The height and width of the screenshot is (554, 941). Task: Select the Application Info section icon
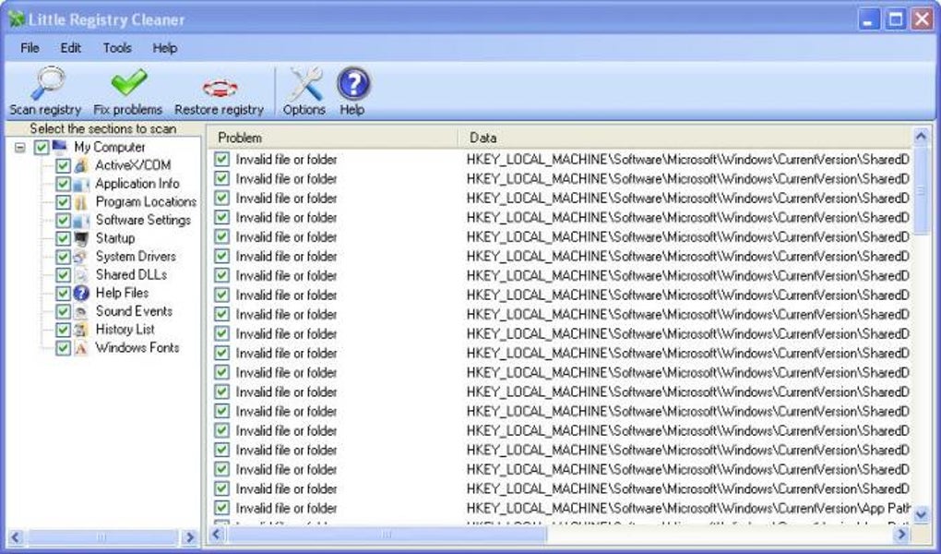tap(81, 184)
